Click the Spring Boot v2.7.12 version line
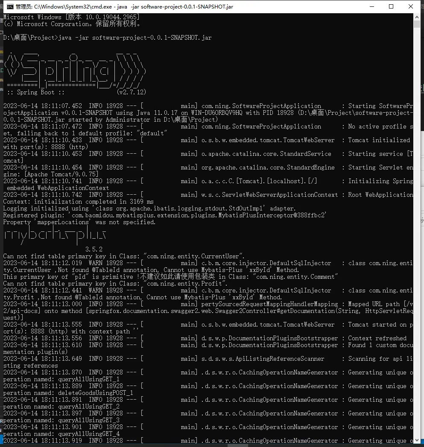 click(x=76, y=92)
